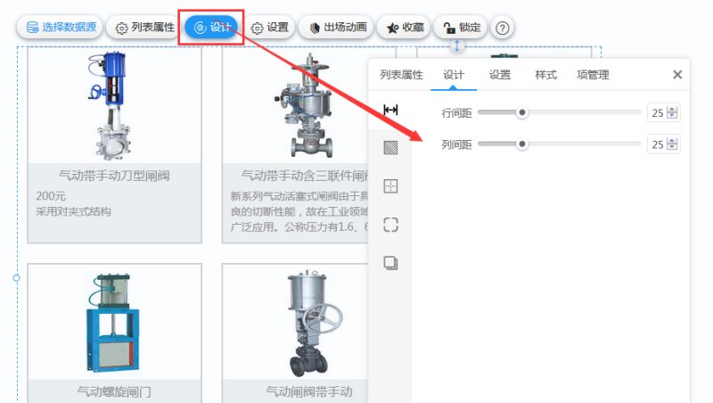Click the 行间距 slider handle

coord(522,112)
